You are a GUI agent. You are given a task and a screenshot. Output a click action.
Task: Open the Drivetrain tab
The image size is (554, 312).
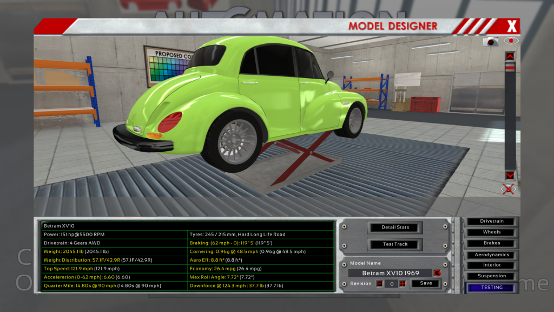coord(492,221)
